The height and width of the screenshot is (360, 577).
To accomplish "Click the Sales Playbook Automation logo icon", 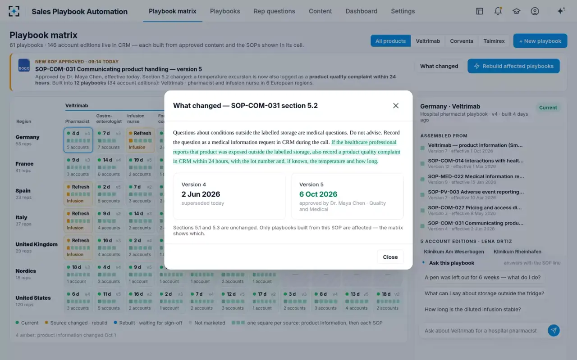I will pos(14,11).
